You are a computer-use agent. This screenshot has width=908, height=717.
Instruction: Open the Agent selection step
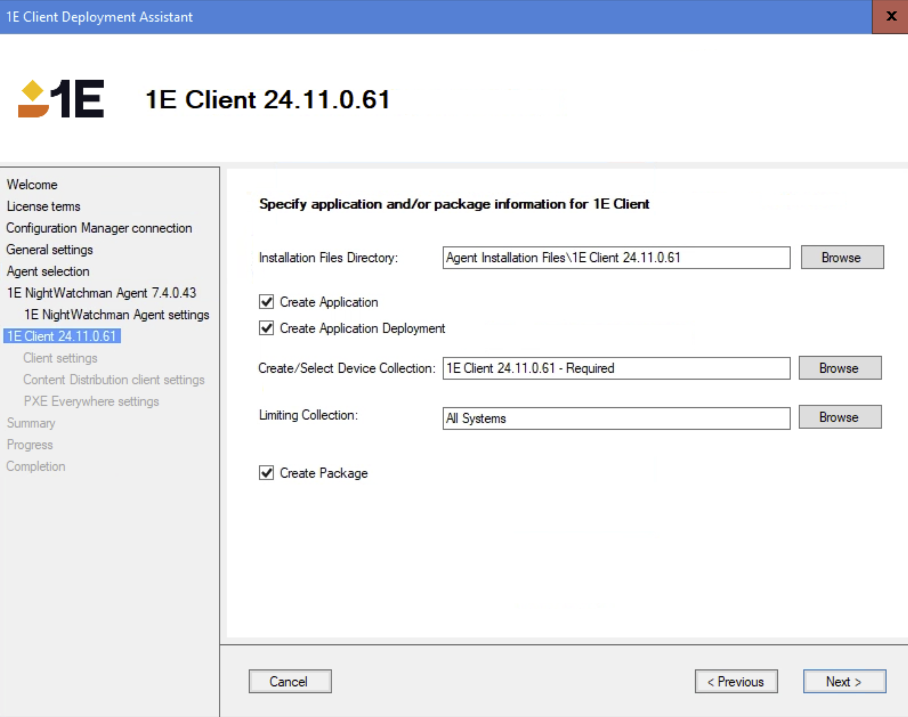[x=48, y=271]
